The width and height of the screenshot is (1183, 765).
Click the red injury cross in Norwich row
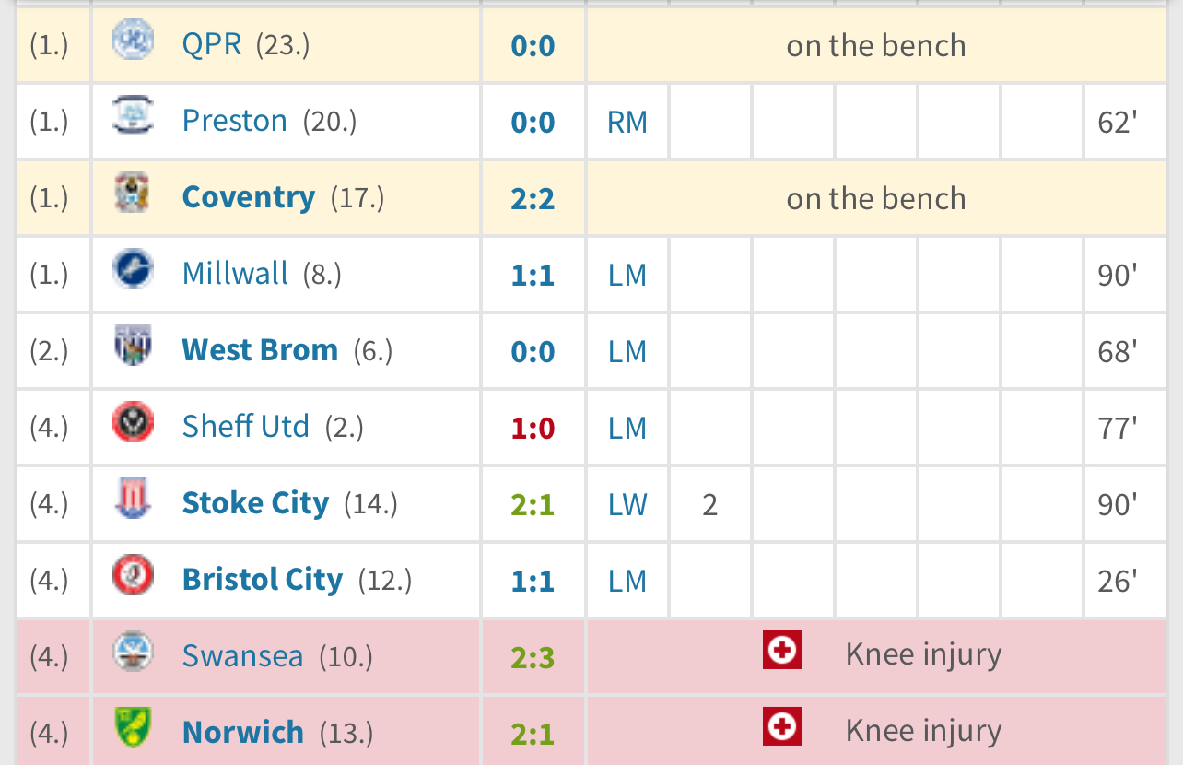[x=782, y=727]
